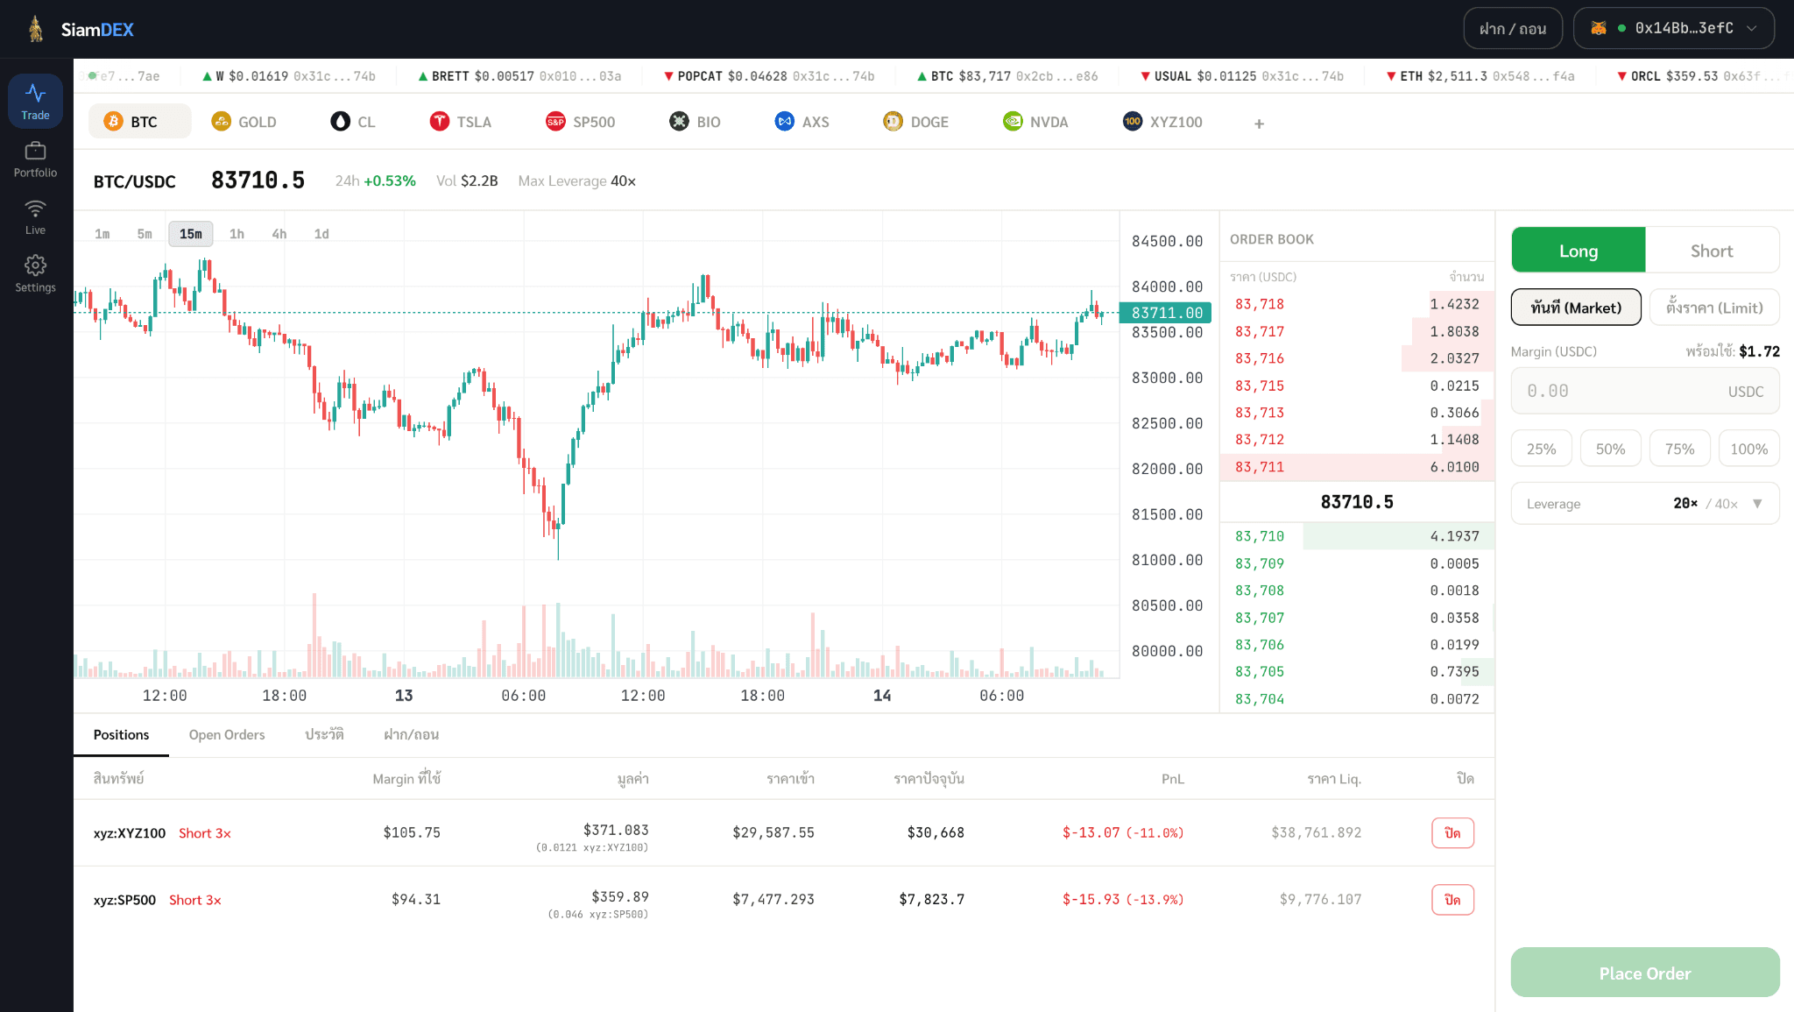
Task: Expand the Leverage 20× dropdown
Action: [1645, 504]
